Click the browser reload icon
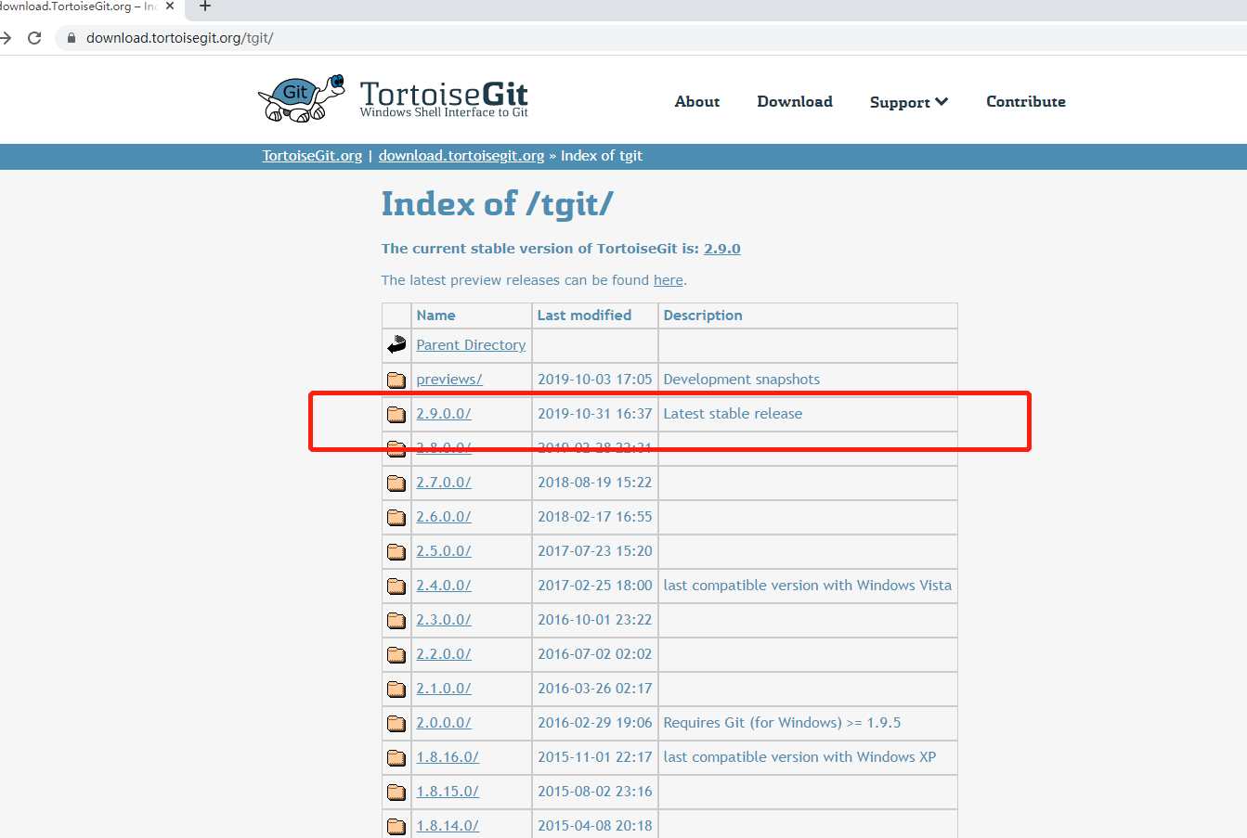 tap(34, 38)
